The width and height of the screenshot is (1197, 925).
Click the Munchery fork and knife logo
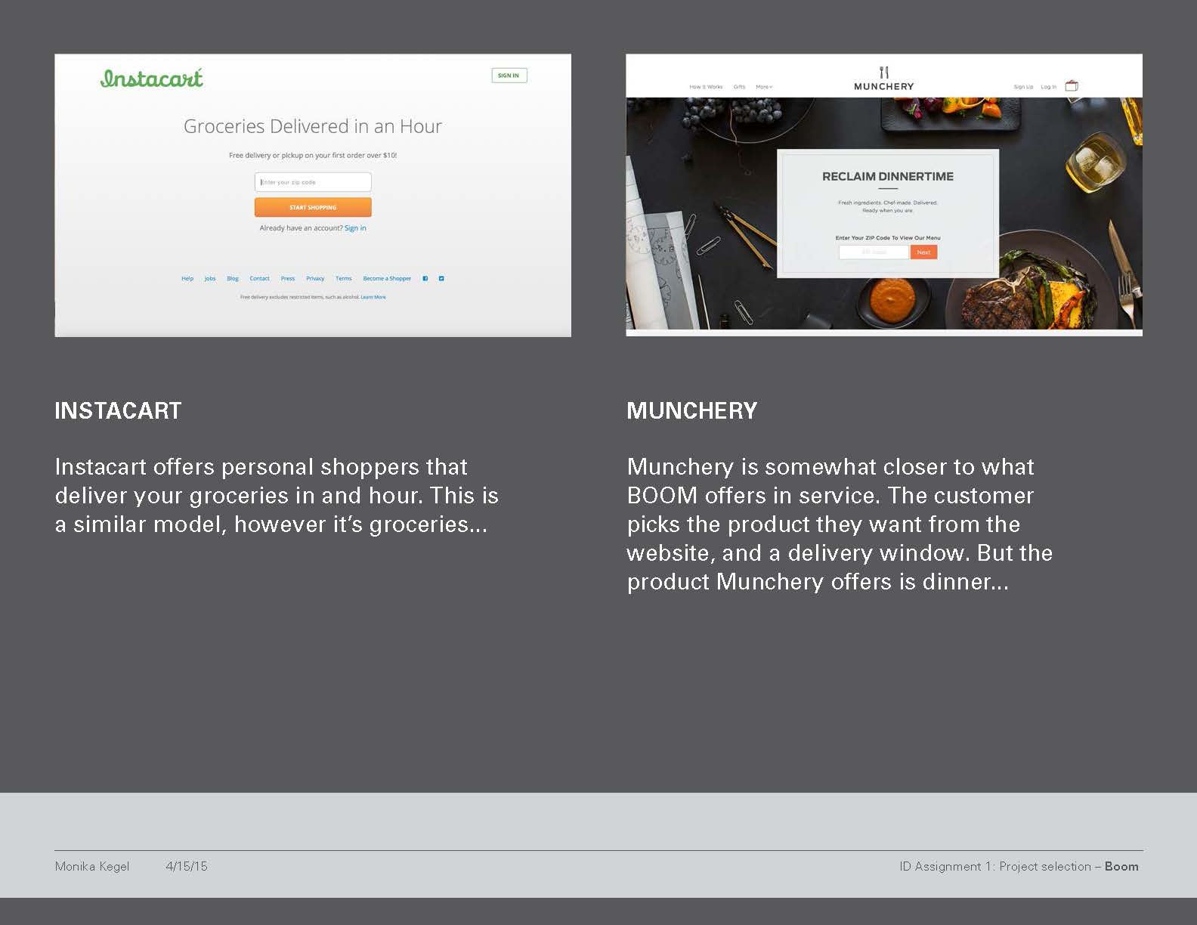point(884,73)
